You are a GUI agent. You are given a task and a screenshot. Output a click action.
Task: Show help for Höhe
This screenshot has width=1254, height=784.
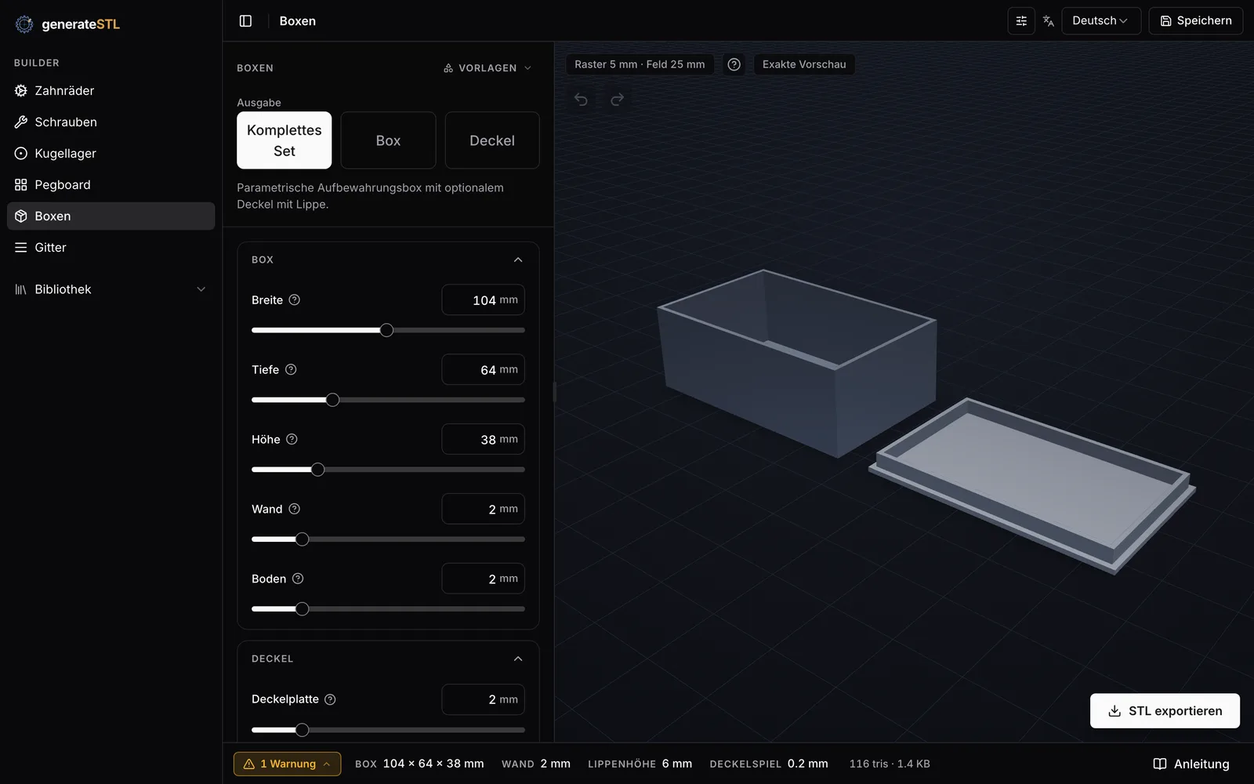pos(292,439)
